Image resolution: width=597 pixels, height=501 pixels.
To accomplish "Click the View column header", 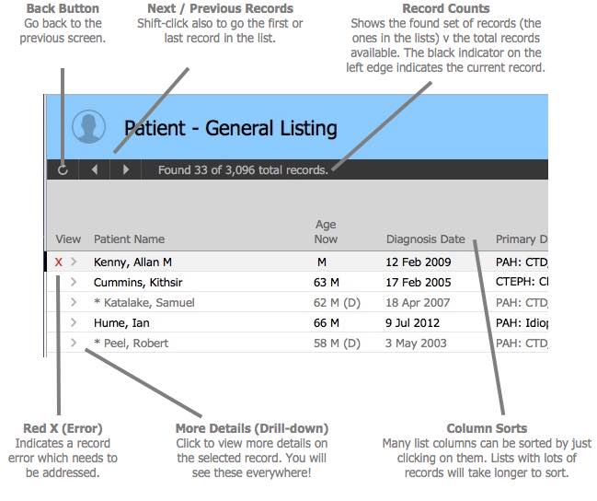I will [x=68, y=239].
